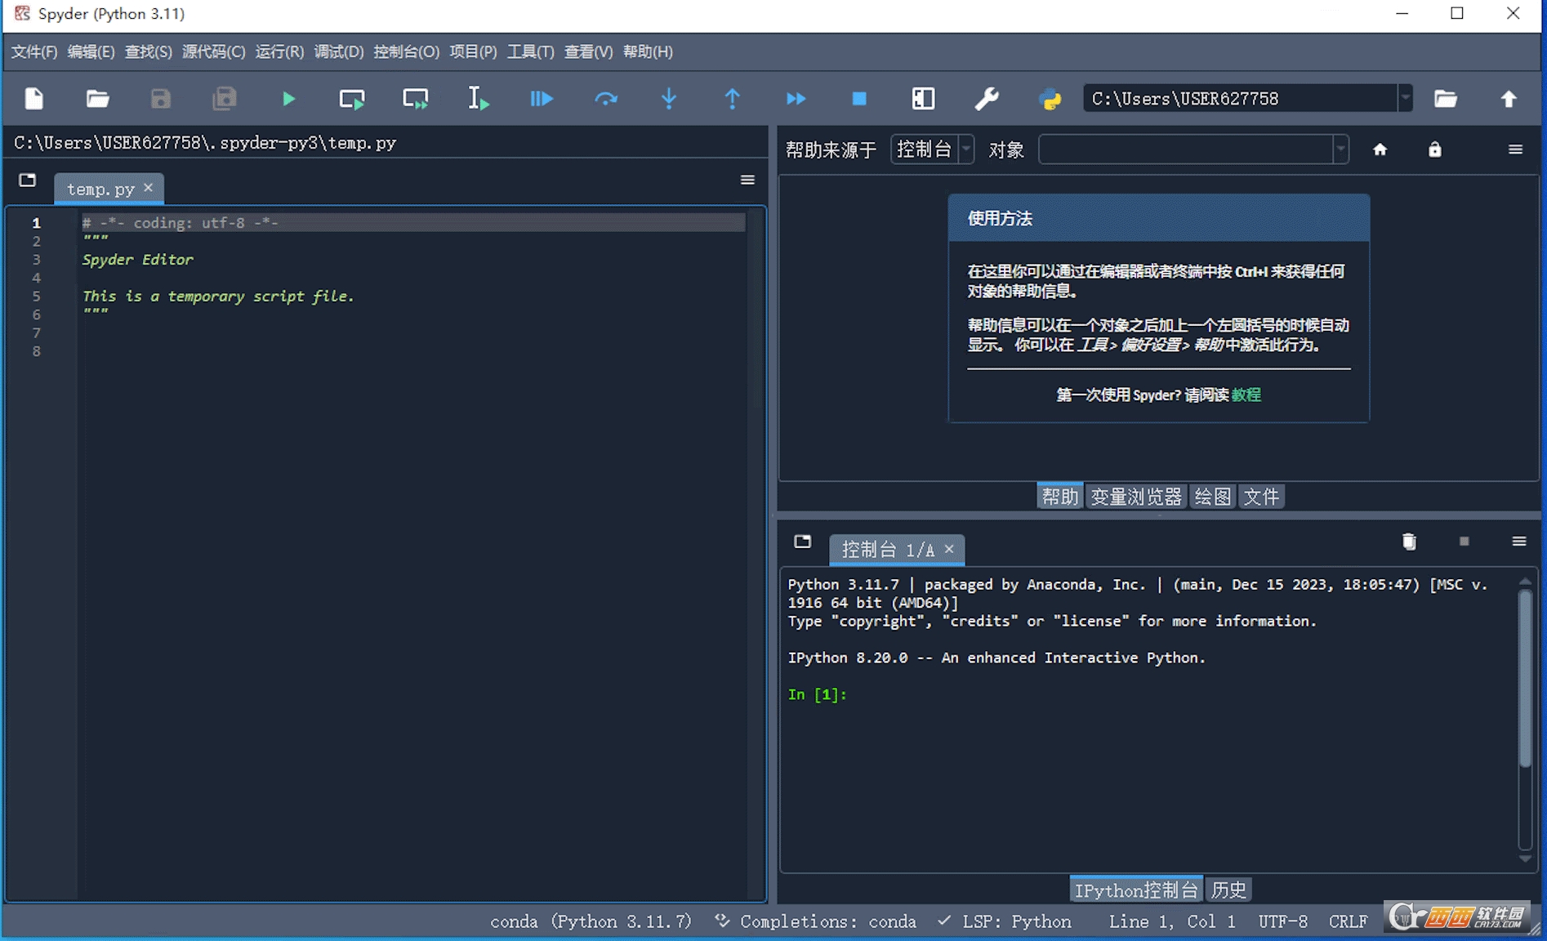1547x941 pixels.
Task: Start debugging the file
Action: [542, 99]
